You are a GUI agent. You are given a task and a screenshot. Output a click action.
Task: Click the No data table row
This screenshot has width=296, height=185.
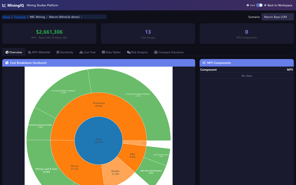[x=246, y=76]
